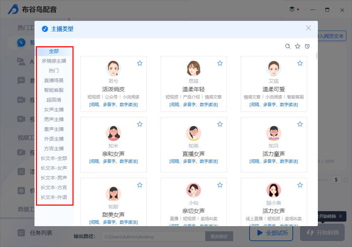Switch to the 长文本-方言 category

[54, 188]
